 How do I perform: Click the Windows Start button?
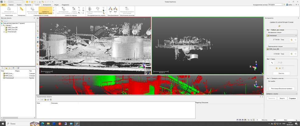pos(2,124)
